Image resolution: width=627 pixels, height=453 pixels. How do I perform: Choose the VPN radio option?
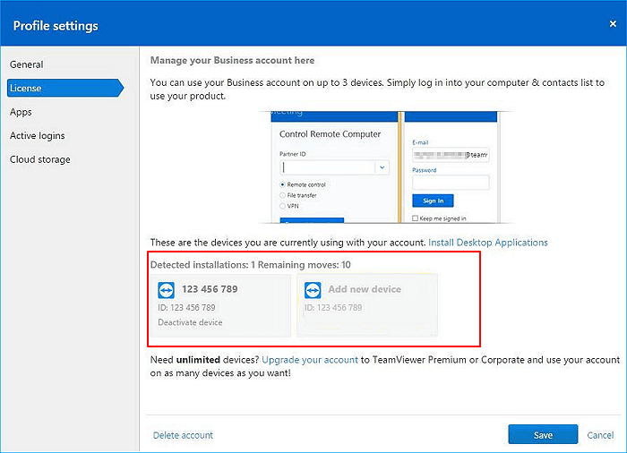pyautogui.click(x=284, y=206)
